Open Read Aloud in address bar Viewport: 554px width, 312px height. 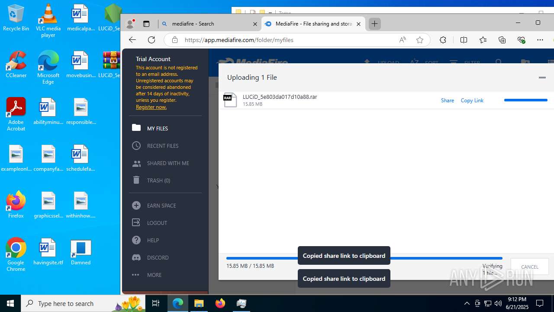pos(403,40)
